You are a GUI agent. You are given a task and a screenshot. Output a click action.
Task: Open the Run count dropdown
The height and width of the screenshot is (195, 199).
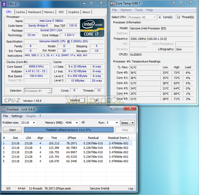click(117, 123)
